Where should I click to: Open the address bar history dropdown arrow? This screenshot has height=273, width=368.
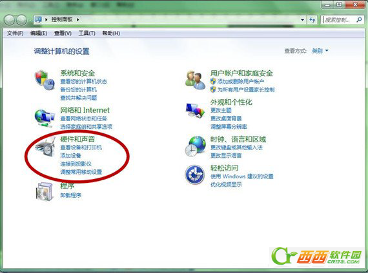tap(303, 20)
